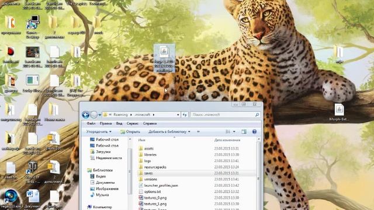
Task: Open the address bar history dropdown
Action: 178,115
